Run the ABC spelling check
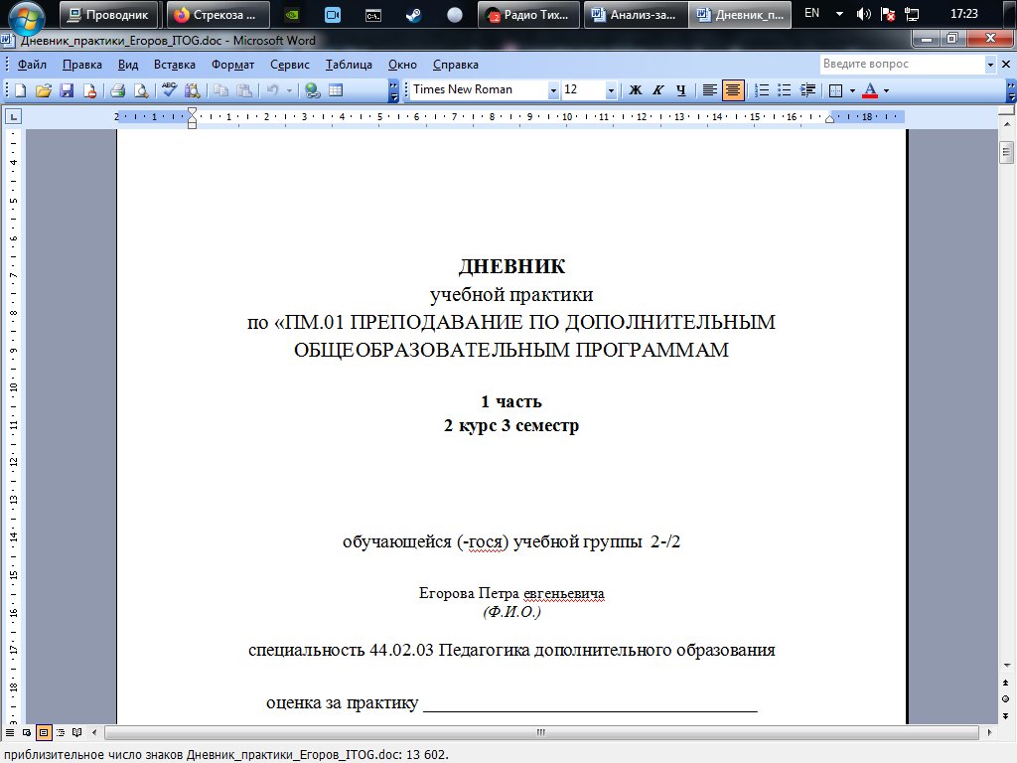1017x763 pixels. point(169,90)
